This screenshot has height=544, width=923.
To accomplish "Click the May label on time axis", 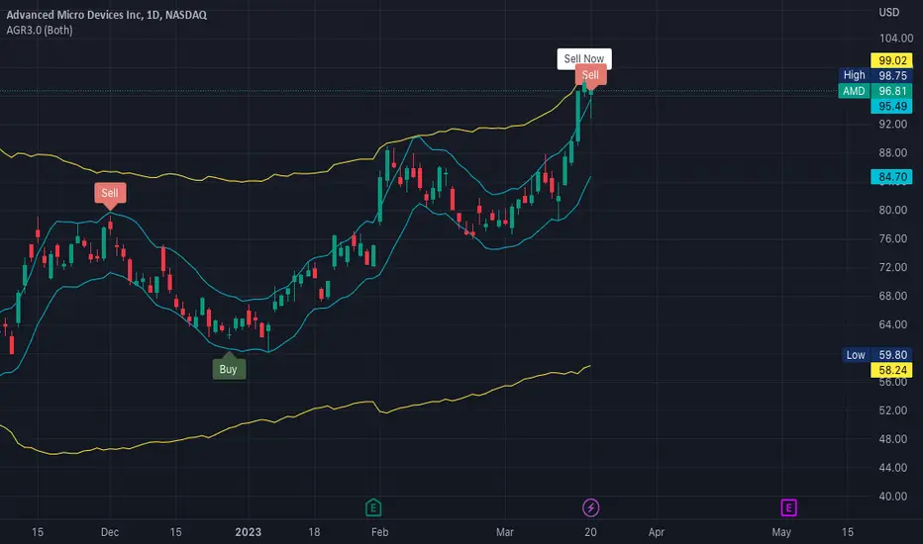I will pyautogui.click(x=781, y=532).
